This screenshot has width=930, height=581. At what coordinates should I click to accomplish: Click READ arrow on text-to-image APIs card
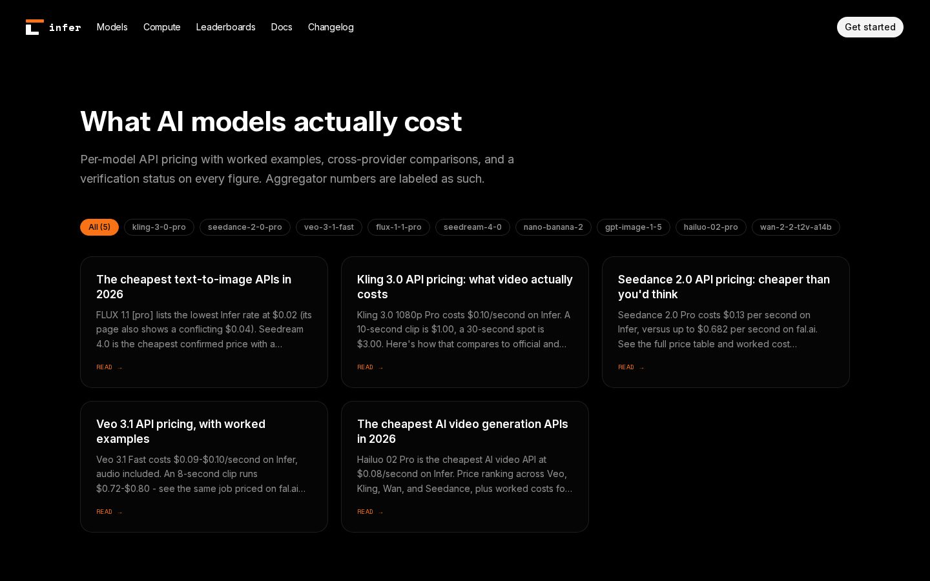pyautogui.click(x=109, y=367)
